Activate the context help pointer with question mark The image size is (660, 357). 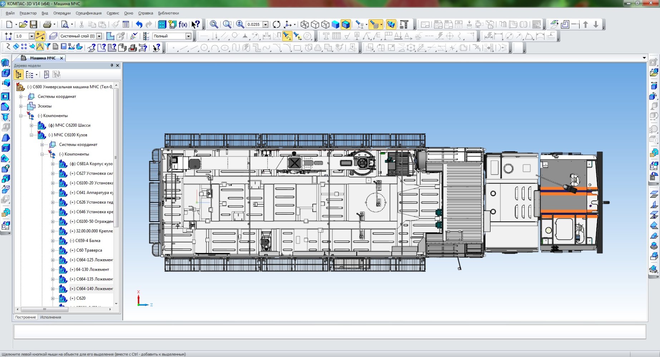point(195,24)
